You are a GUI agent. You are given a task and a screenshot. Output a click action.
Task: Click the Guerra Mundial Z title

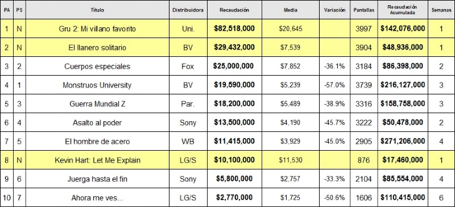tap(97, 103)
